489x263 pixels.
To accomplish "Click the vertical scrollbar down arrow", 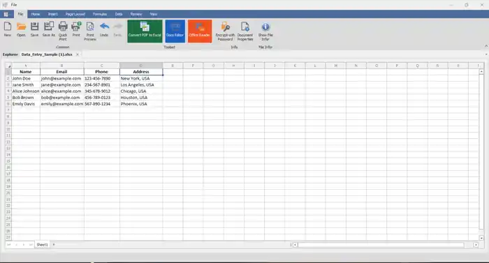I will [481, 238].
